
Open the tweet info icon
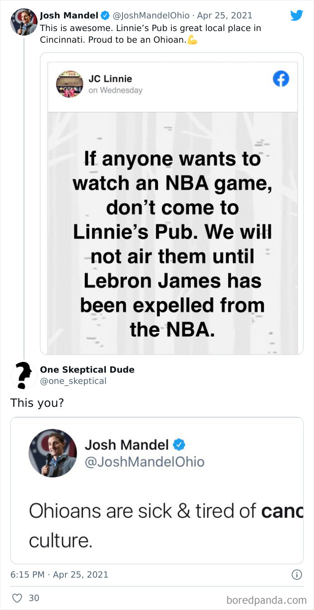pyautogui.click(x=296, y=574)
